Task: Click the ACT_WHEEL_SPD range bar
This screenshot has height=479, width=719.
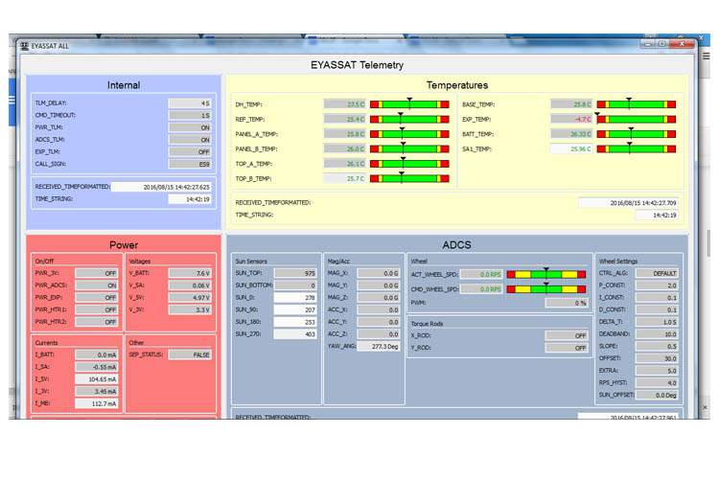Action: tap(546, 274)
